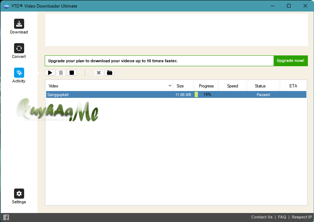Resume download with the play button

pyautogui.click(x=50, y=73)
